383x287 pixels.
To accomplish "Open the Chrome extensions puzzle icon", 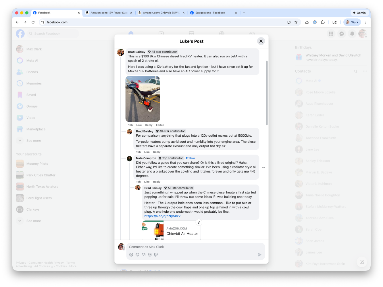I will (323, 22).
